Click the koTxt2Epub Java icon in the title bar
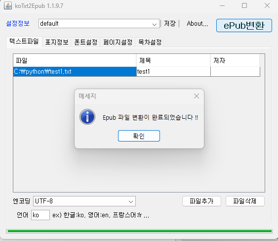This screenshot has height=241, width=278. click(x=8, y=5)
